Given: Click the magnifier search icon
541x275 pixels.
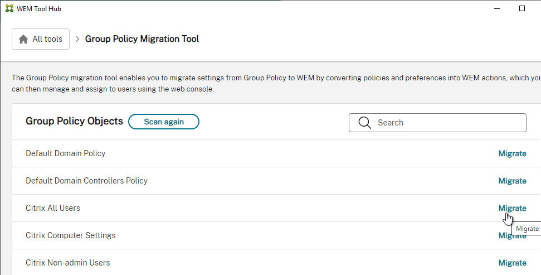Looking at the screenshot, I should pos(364,123).
